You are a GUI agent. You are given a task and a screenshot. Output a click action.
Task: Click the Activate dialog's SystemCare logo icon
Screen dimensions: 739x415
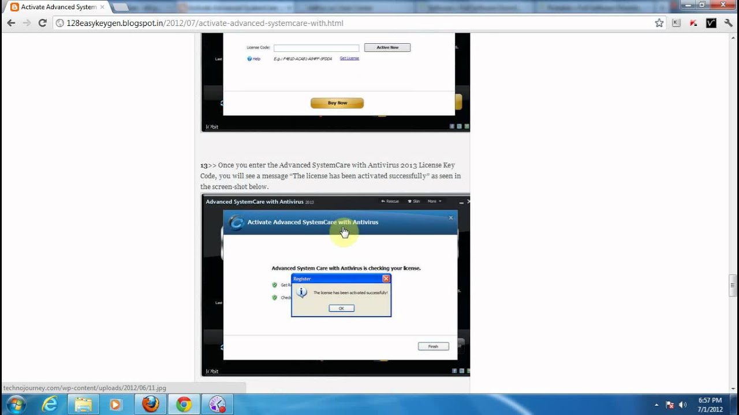click(236, 222)
